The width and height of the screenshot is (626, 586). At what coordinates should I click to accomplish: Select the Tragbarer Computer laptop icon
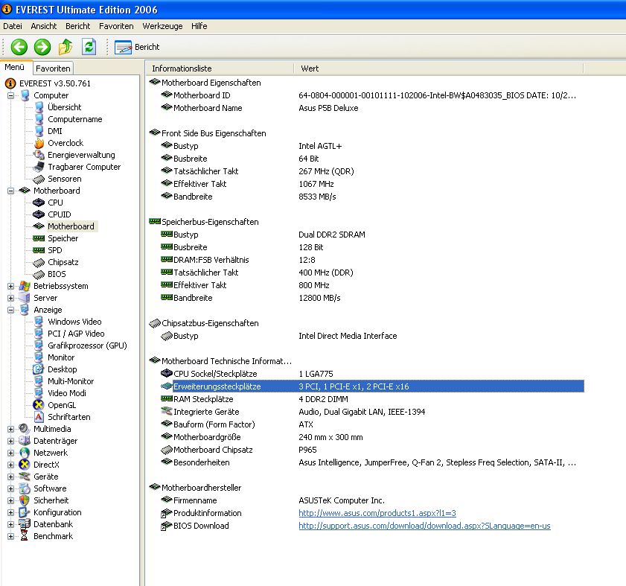pos(39,167)
